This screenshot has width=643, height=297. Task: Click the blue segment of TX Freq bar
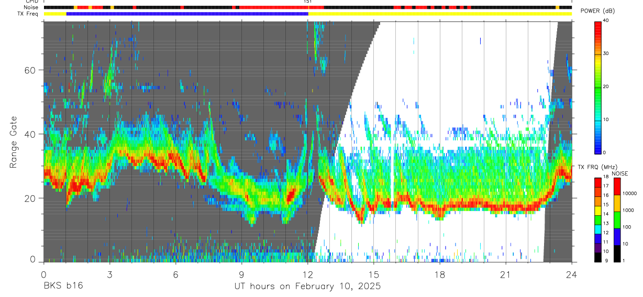coord(187,14)
